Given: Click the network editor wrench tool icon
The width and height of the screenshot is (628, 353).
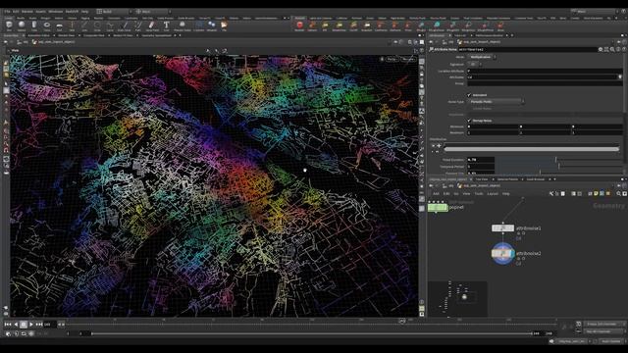Looking at the screenshot, I should [x=551, y=194].
